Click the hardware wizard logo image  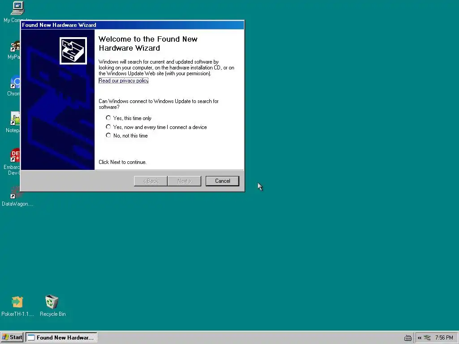click(x=73, y=51)
